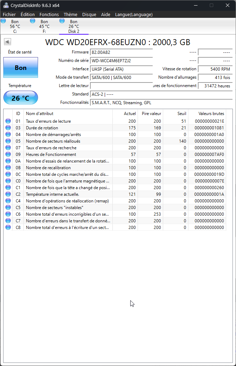Image resolution: width=236 pixels, height=366 pixels.
Task: Select the F: drive tab at 45 °C
Action: (x=44, y=27)
